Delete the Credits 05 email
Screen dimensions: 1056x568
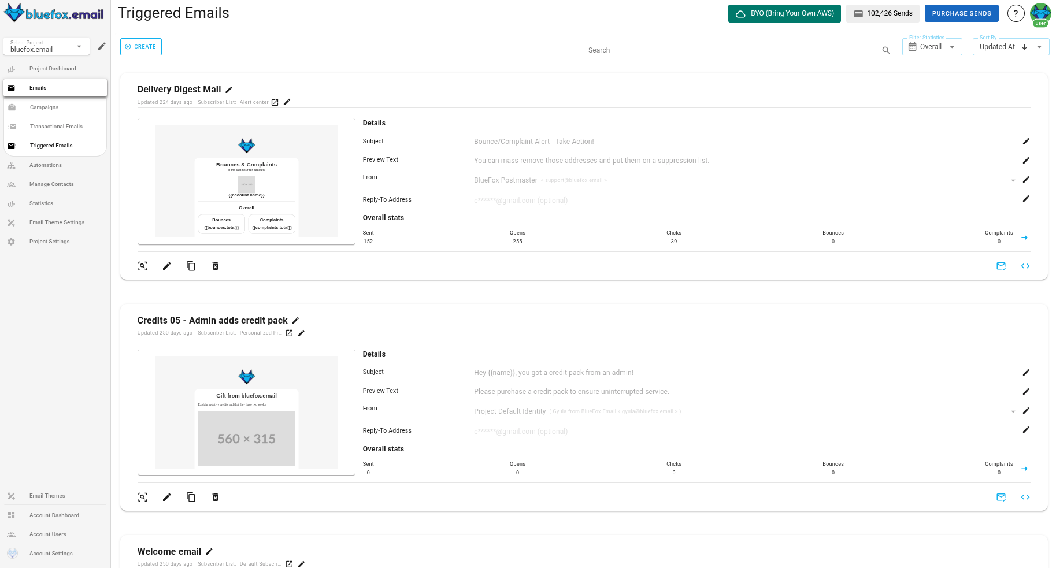216,497
